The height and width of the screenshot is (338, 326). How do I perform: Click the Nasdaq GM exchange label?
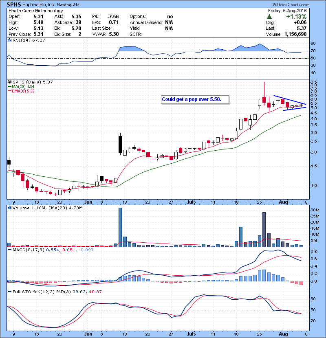point(68,5)
